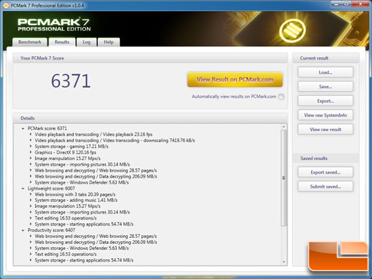This screenshot has width=372, height=279.
Task: Select Windows Defender row under PCMark score
Action: [x=82, y=182]
